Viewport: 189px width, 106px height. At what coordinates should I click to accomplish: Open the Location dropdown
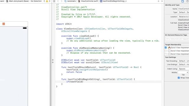coord(183,17)
